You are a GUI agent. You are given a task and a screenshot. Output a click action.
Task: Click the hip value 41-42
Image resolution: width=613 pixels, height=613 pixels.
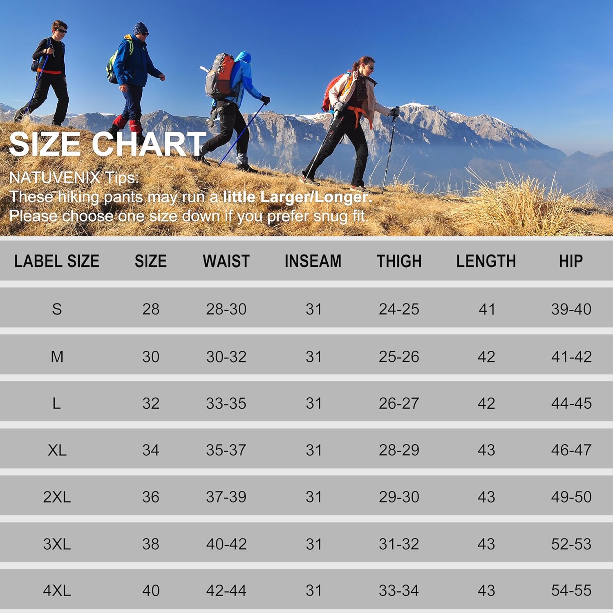(x=571, y=357)
